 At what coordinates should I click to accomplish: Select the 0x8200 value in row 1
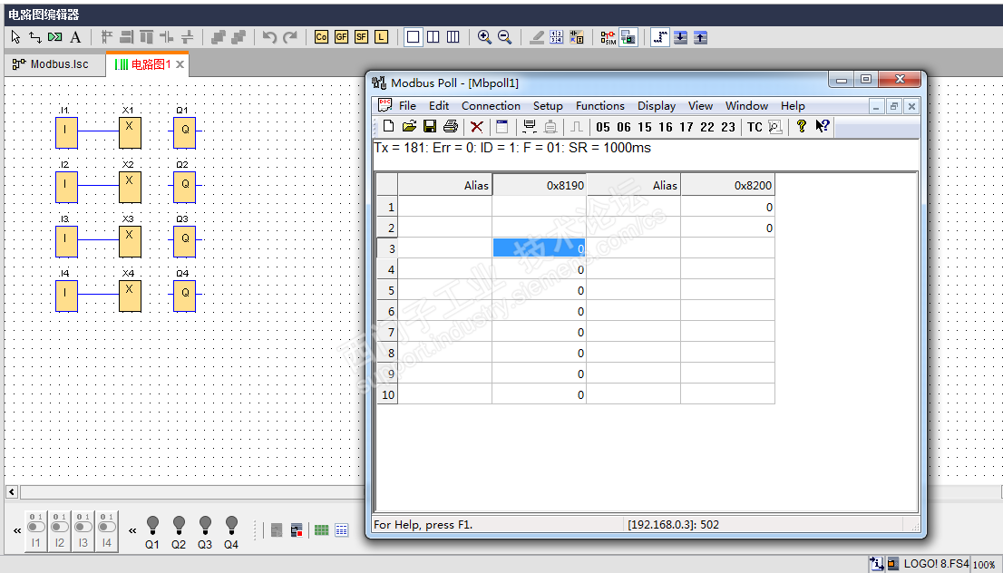click(728, 208)
